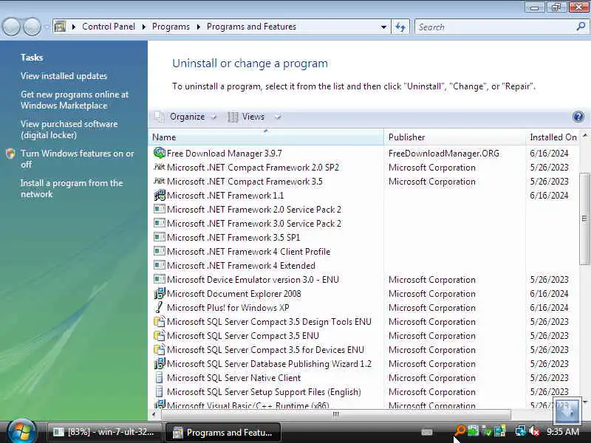Expand the Control Panel breadcrumb arrow
The height and width of the screenshot is (443, 591).
[144, 27]
